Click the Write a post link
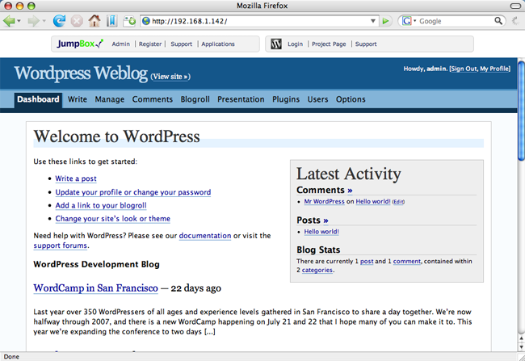The width and height of the screenshot is (525, 361). [76, 178]
